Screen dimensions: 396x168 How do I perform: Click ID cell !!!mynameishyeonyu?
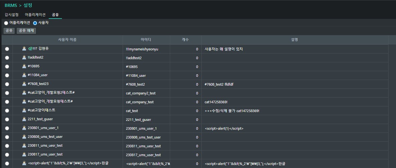click(142, 49)
